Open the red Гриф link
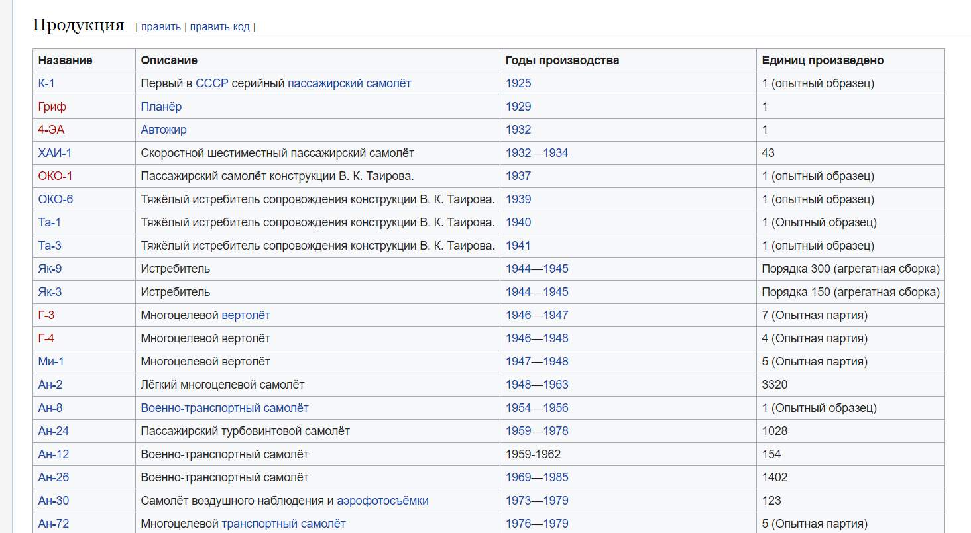 pos(52,107)
